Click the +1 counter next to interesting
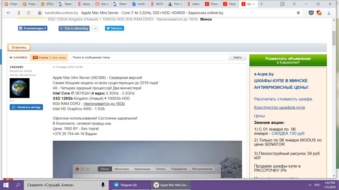This screenshot has height=190, width=339. point(95,28)
